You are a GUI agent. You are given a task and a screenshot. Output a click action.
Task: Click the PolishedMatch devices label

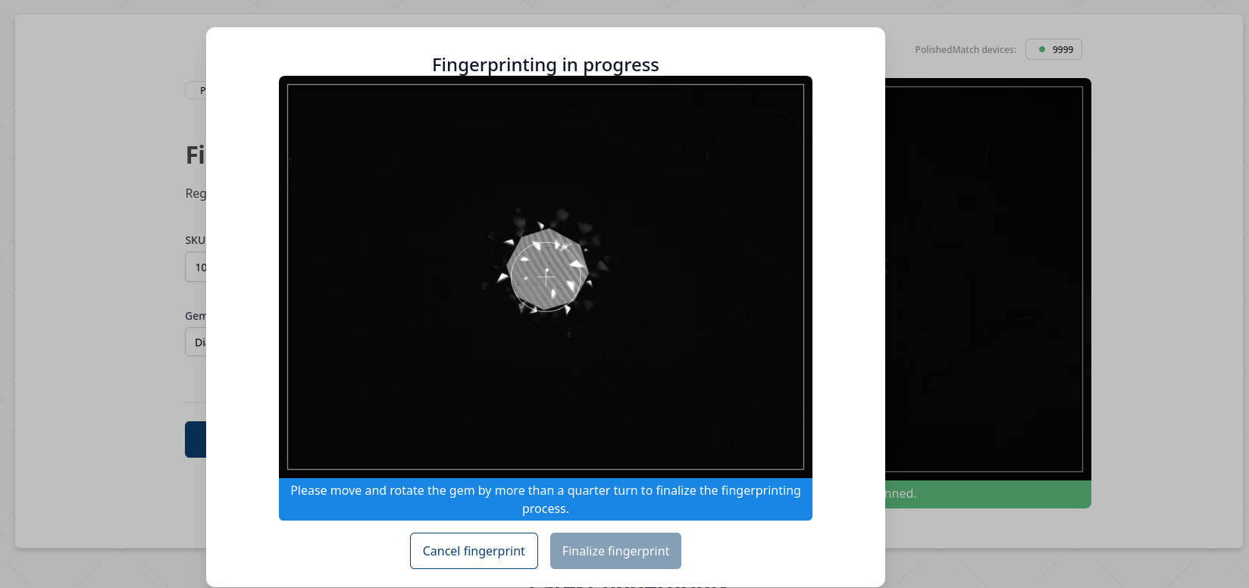(965, 50)
